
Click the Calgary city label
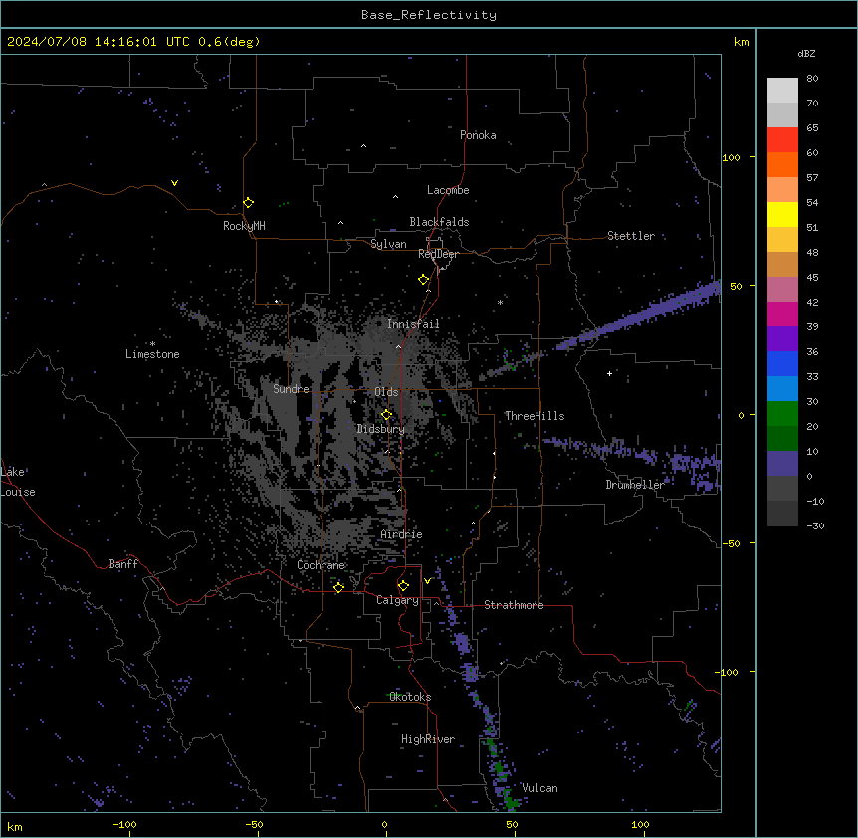point(398,600)
